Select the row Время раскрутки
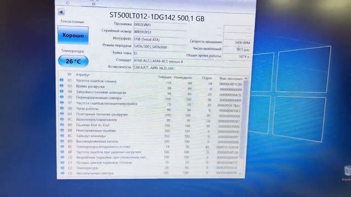Image resolution: width=351 pixels, height=197 pixels. [151, 88]
